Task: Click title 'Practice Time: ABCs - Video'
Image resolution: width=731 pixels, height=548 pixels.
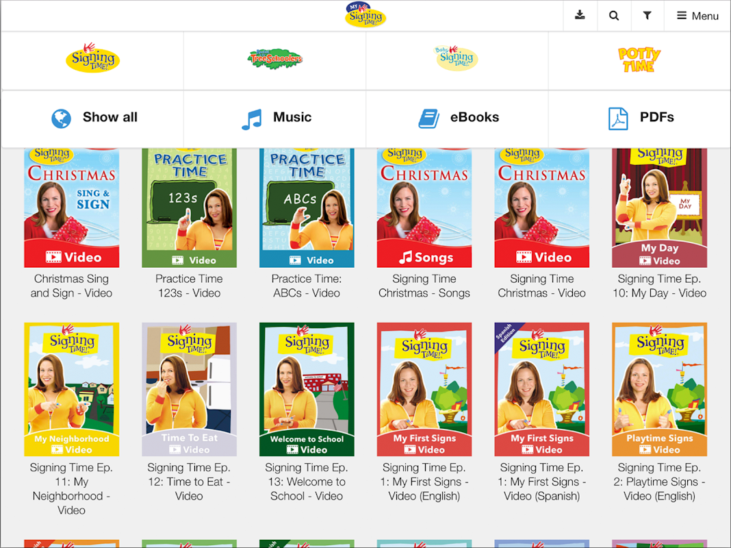Action: click(306, 286)
